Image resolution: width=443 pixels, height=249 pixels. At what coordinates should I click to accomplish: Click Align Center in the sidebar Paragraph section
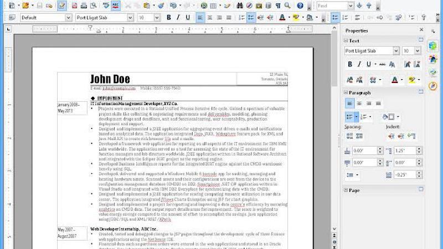[x=359, y=103]
